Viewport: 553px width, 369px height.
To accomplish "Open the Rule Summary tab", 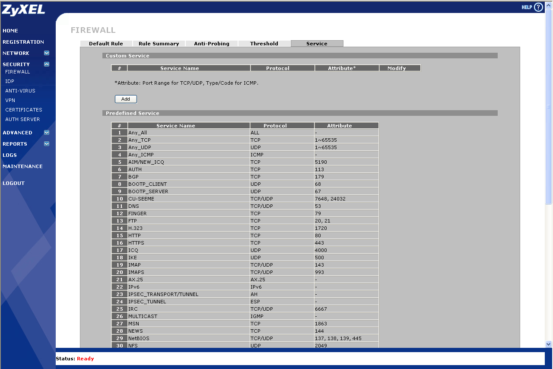I will 159,44.
